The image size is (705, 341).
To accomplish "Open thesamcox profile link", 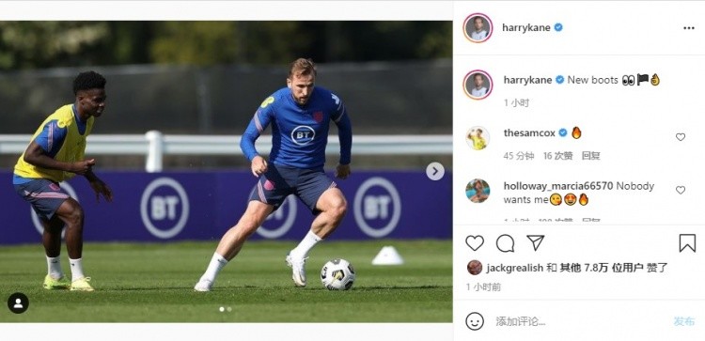I will [x=529, y=132].
